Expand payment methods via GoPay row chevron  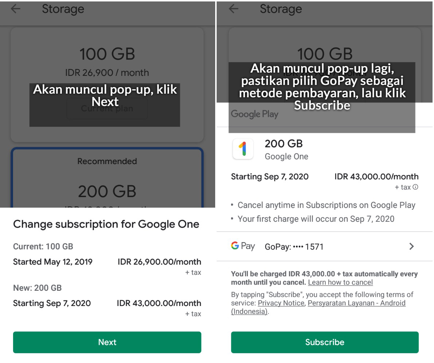[x=411, y=246]
